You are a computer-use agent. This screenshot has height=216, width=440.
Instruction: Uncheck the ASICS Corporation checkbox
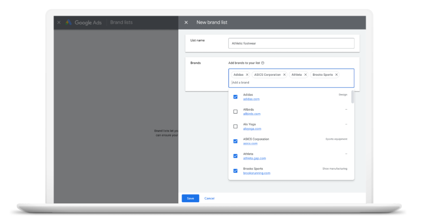[235, 141]
